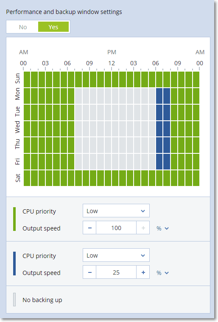Select the gray No backing up swatch
Viewport: 218px width, 322px height.
(x=14, y=300)
